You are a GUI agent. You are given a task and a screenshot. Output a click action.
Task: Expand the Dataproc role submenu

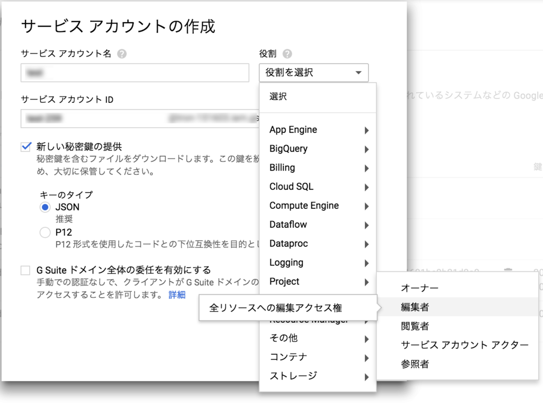(x=318, y=244)
